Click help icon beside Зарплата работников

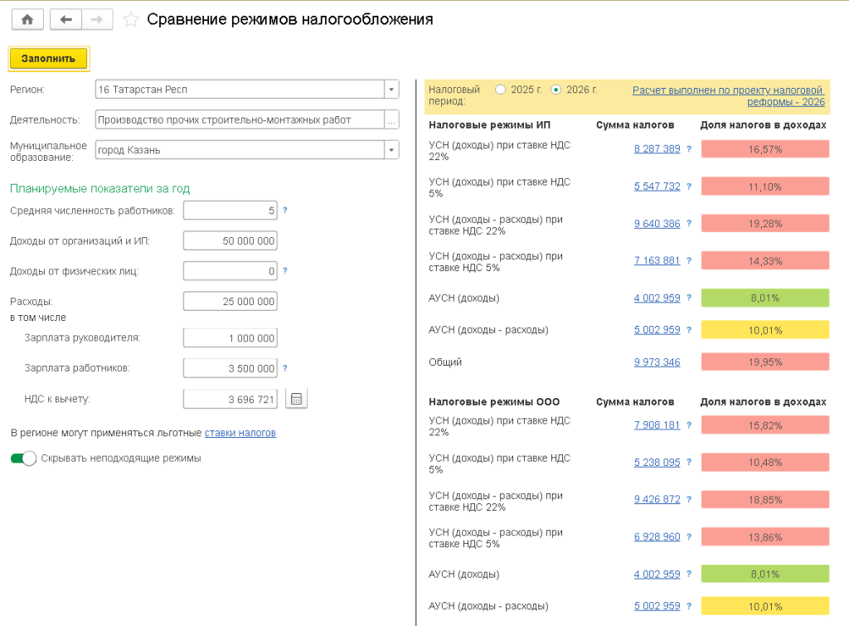pos(285,368)
